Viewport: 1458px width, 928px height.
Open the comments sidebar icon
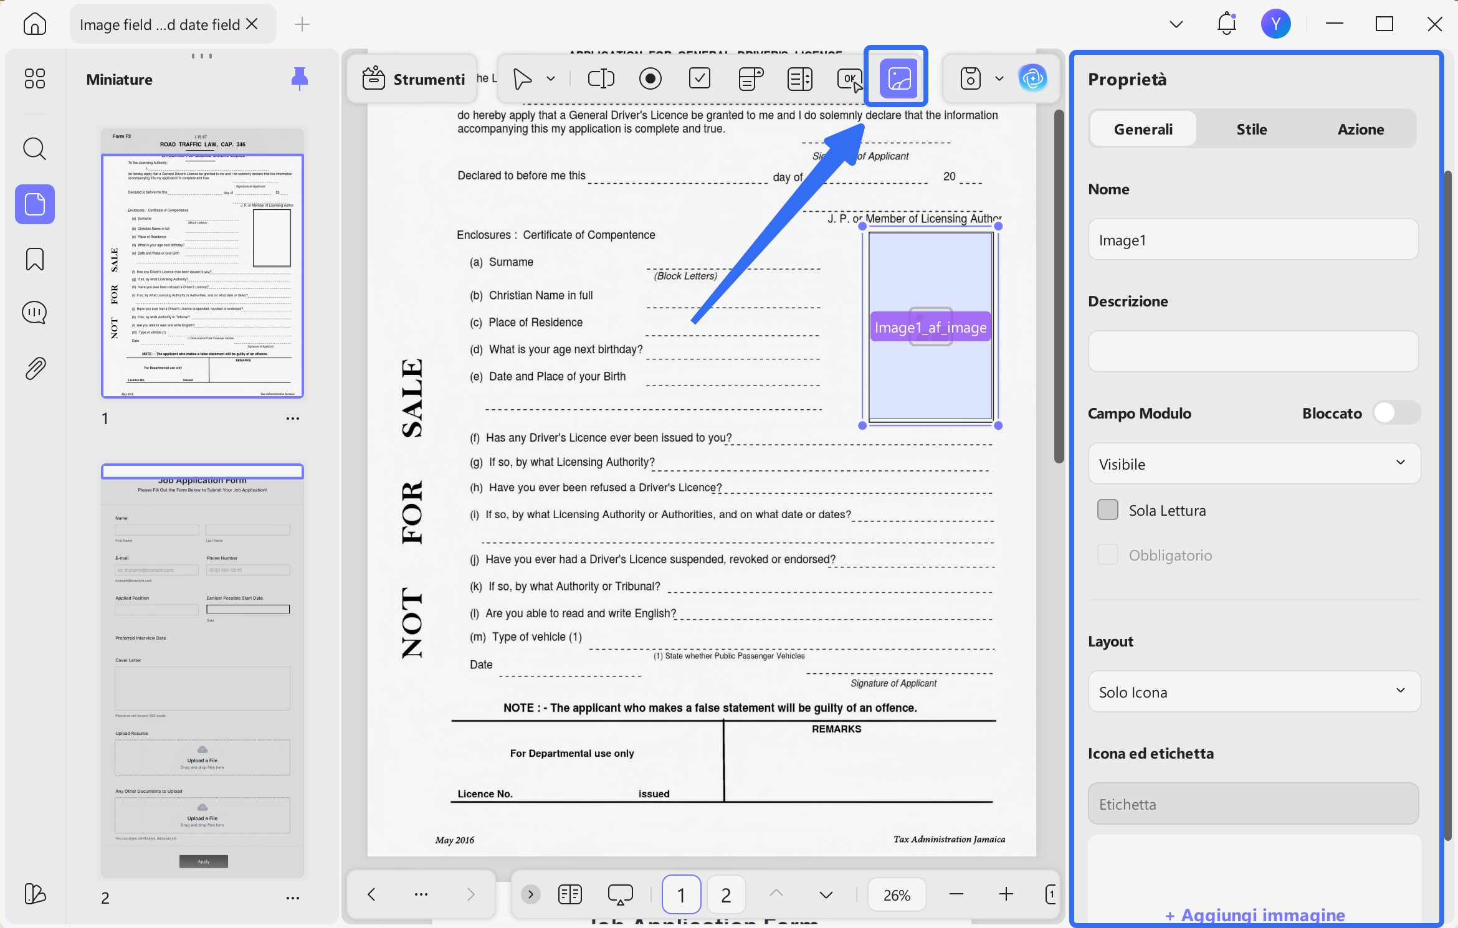(x=34, y=313)
